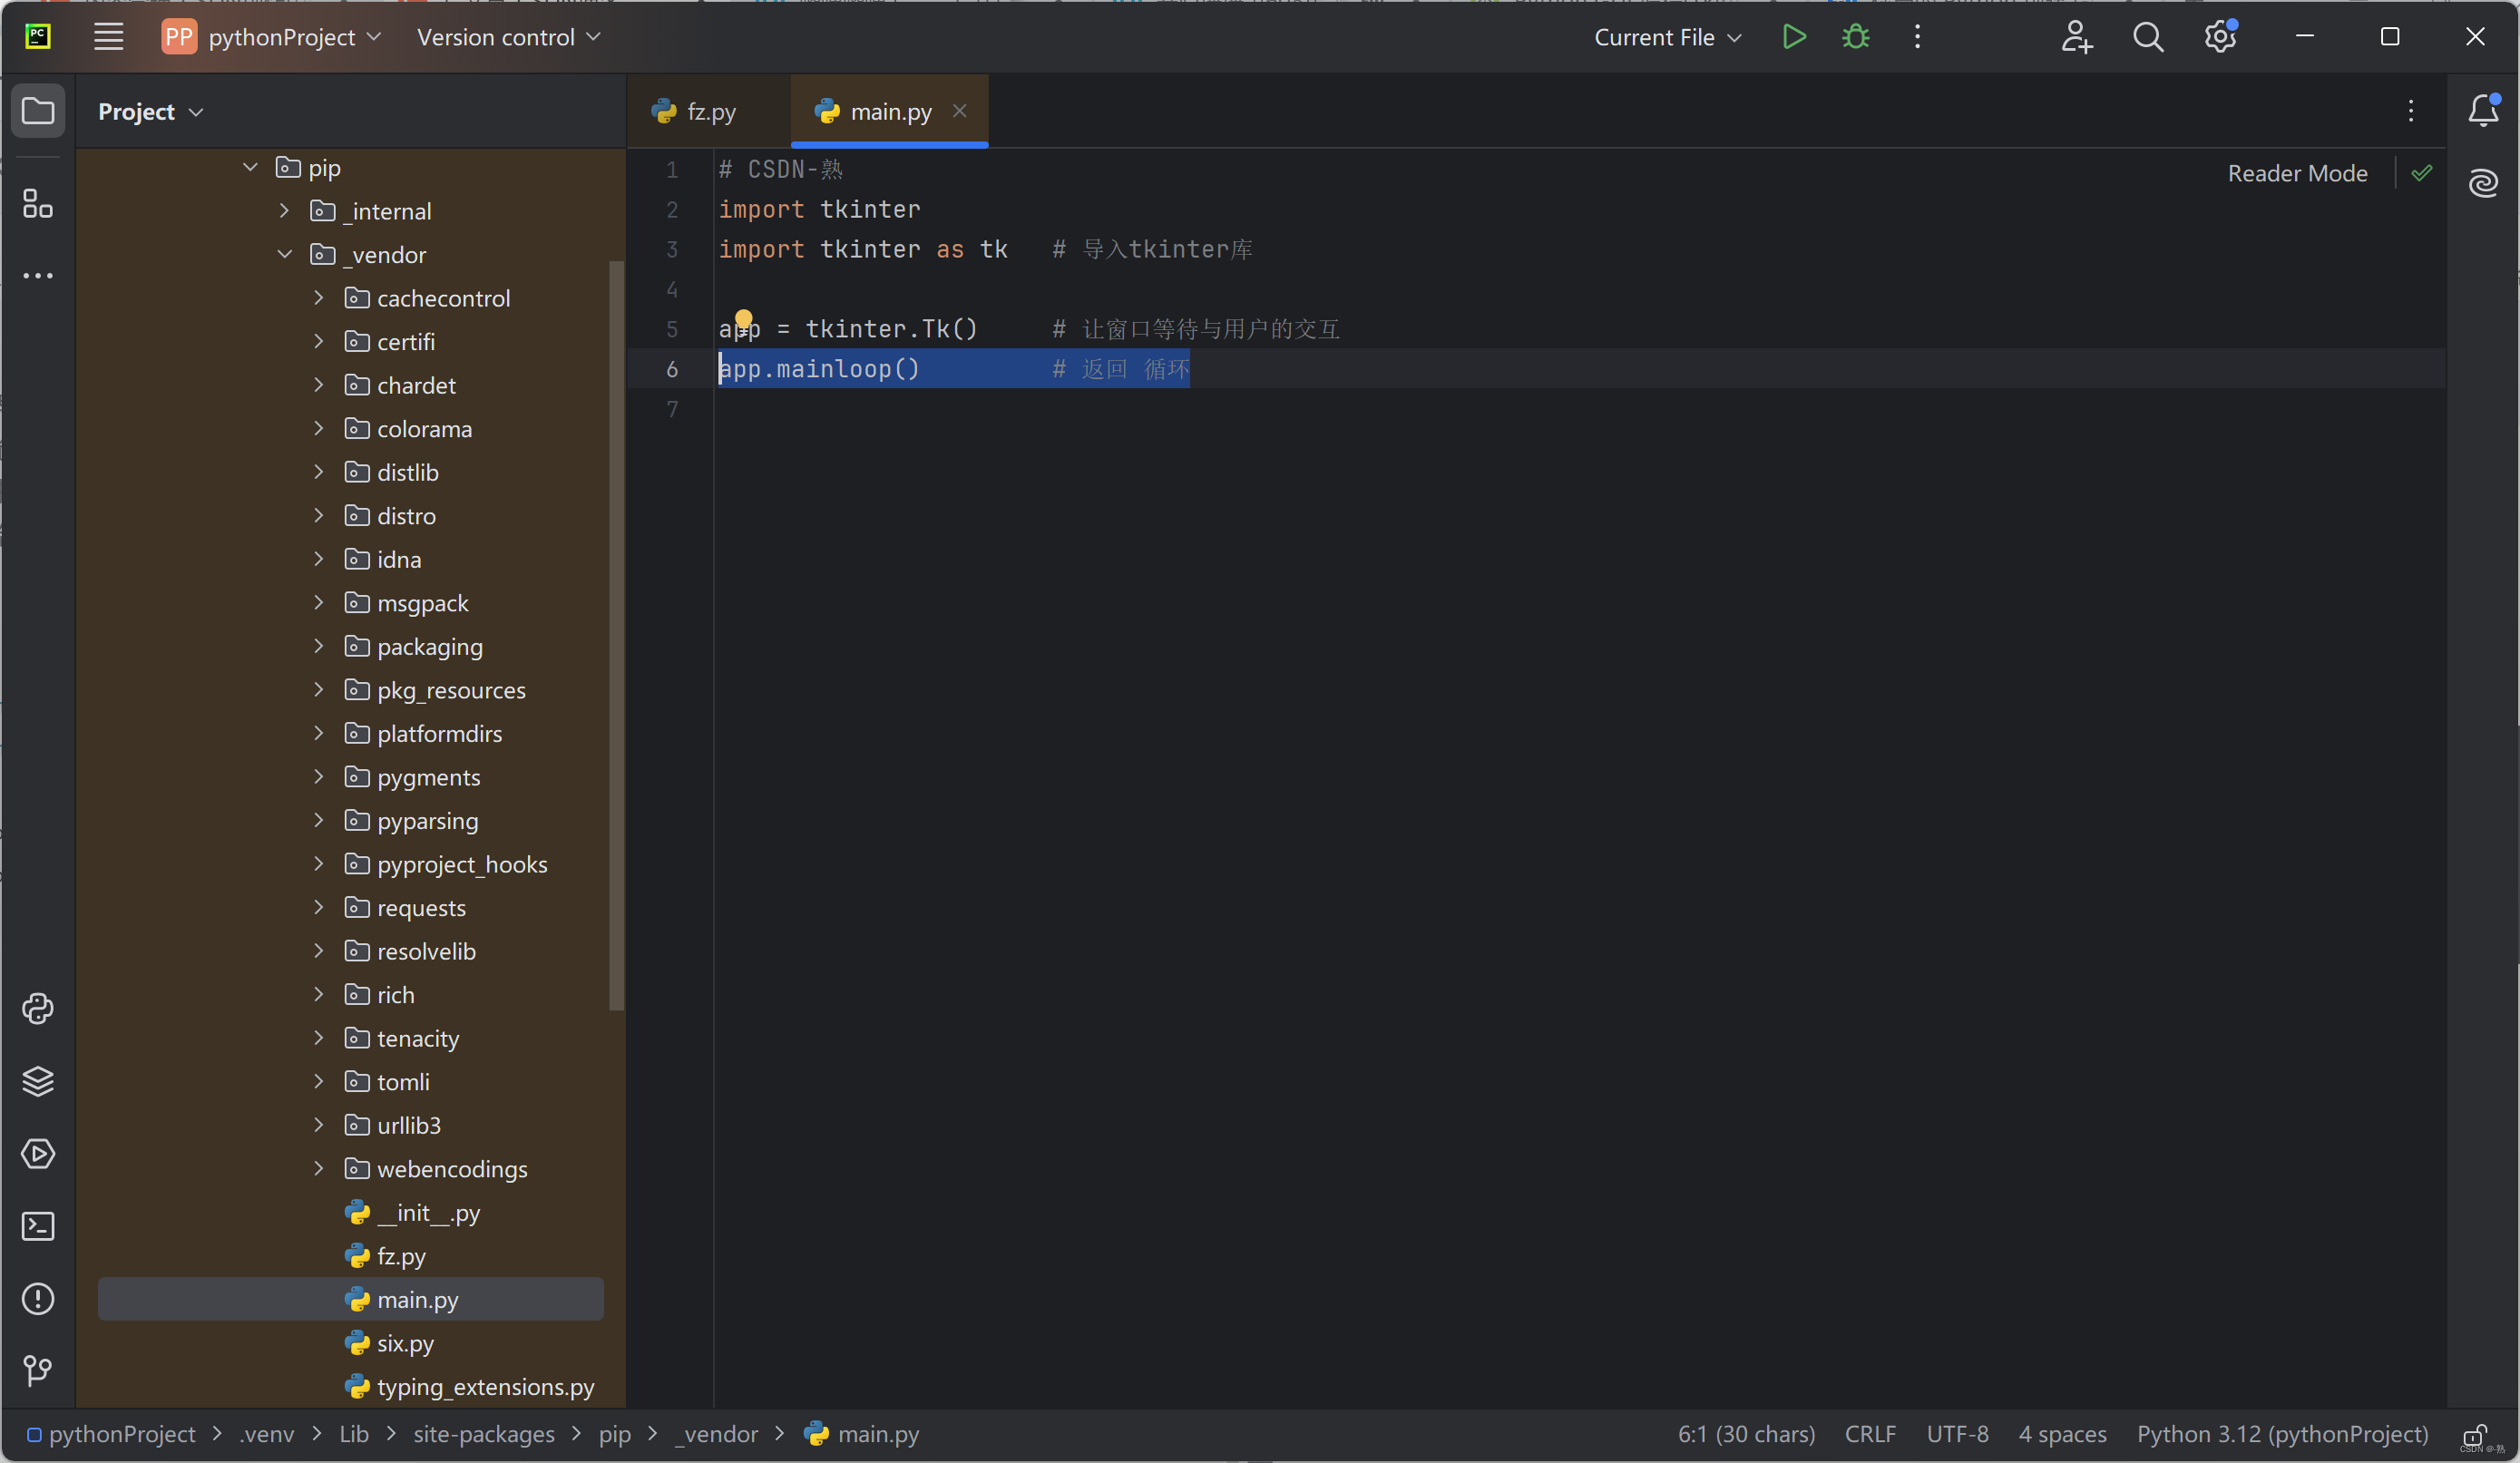Change CRLF line separator
Viewport: 2520px width, 1463px height.
click(x=1870, y=1434)
